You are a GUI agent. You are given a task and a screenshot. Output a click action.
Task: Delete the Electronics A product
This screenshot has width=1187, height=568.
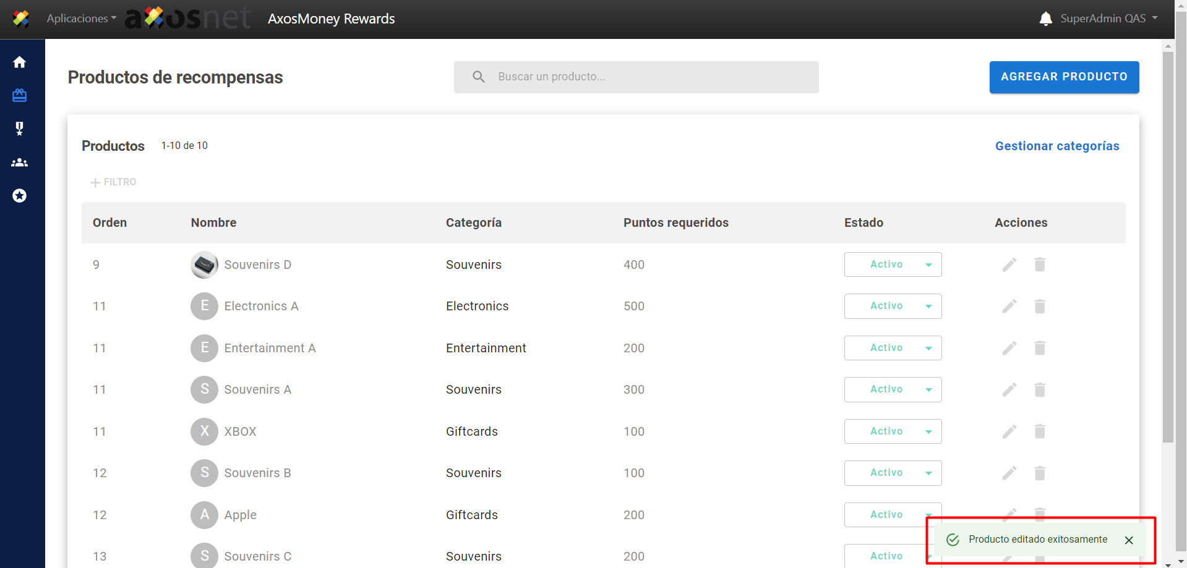1039,307
